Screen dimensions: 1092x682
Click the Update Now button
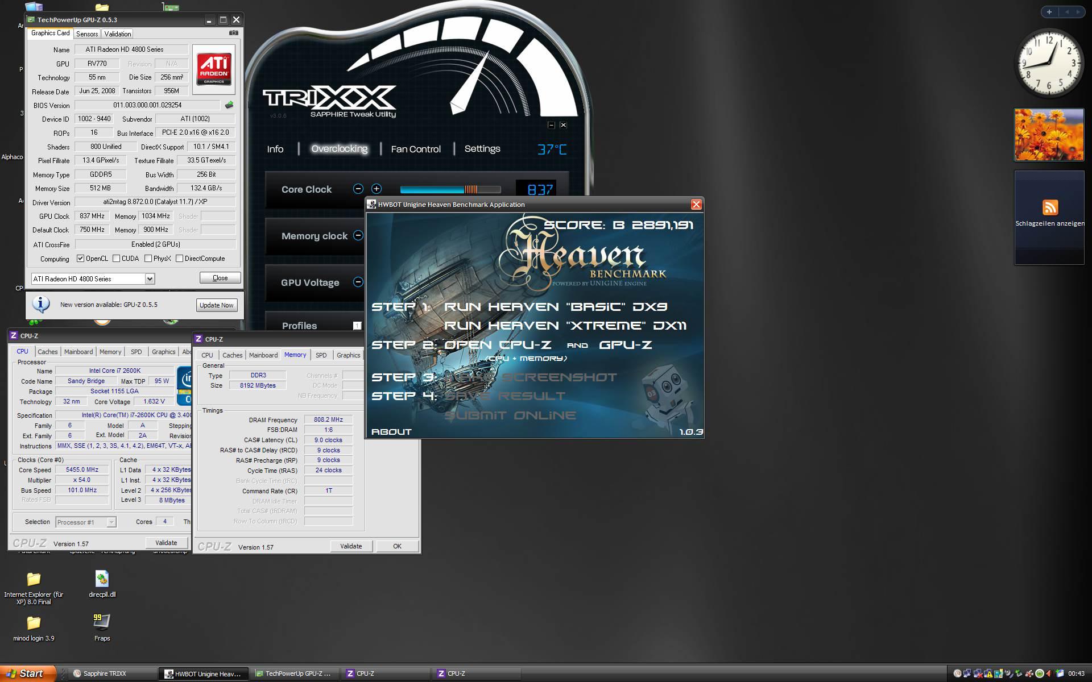click(216, 305)
